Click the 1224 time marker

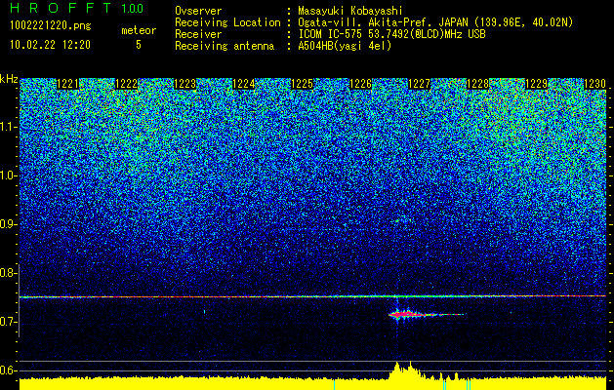click(244, 84)
